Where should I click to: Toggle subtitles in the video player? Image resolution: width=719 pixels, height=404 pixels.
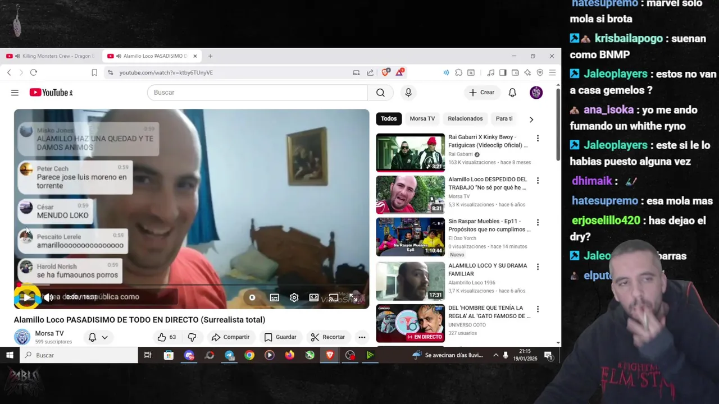pos(274,297)
